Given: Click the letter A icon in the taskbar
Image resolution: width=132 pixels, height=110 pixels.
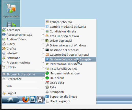Looking at the screenshot, I should [x=40, y=99].
